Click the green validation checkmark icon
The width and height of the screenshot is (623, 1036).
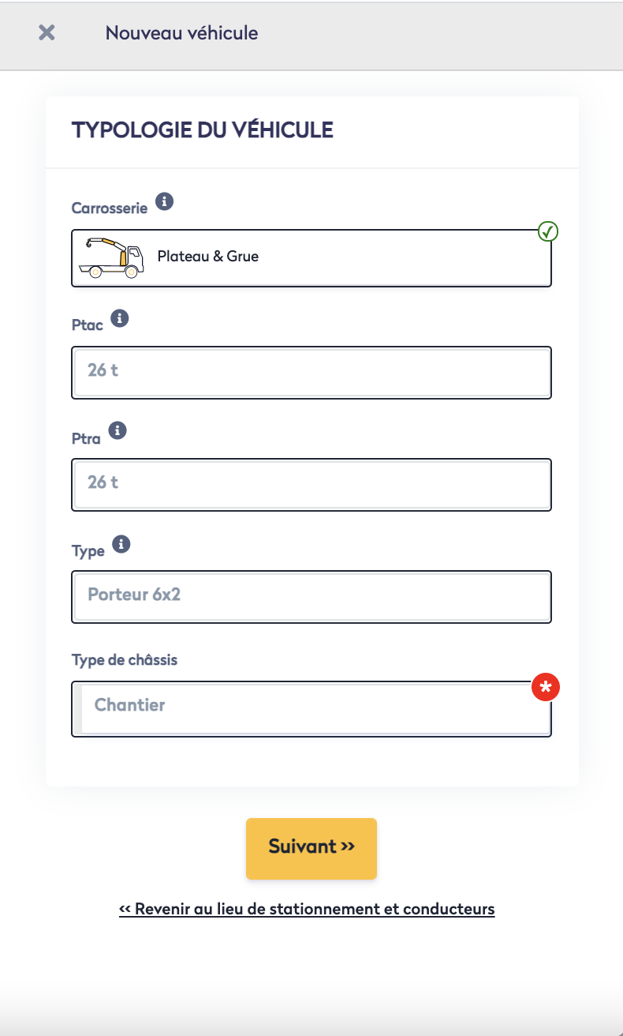click(548, 231)
